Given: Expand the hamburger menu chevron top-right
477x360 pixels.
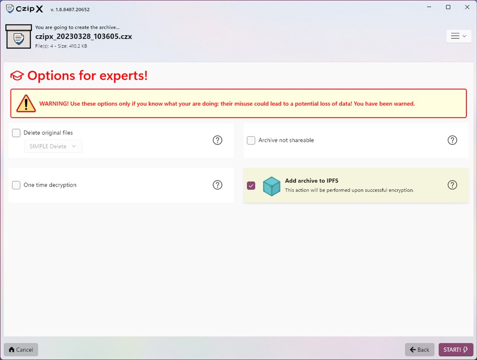Looking at the screenshot, I should click(464, 36).
